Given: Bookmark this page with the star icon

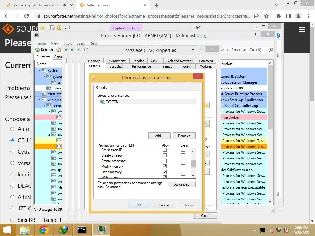Looking at the screenshot, I should click(266, 16).
